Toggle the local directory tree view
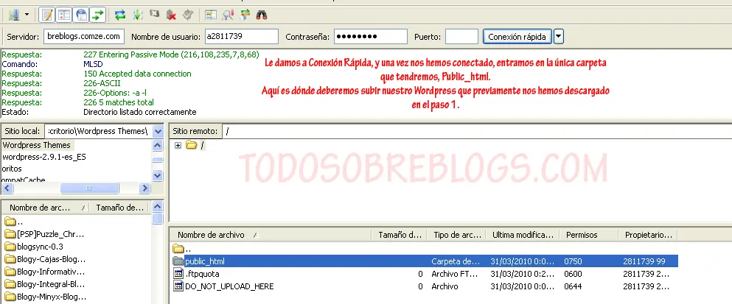This screenshot has width=732, height=304. [64, 15]
